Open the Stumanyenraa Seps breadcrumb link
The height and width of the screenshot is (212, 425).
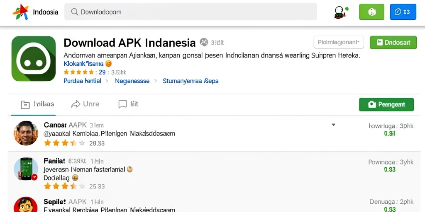pyautogui.click(x=191, y=81)
